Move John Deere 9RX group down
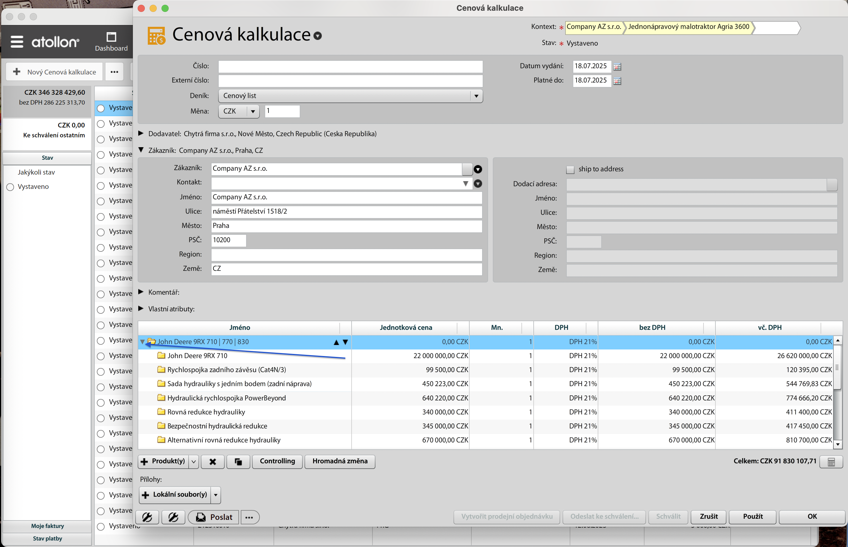 (x=345, y=342)
